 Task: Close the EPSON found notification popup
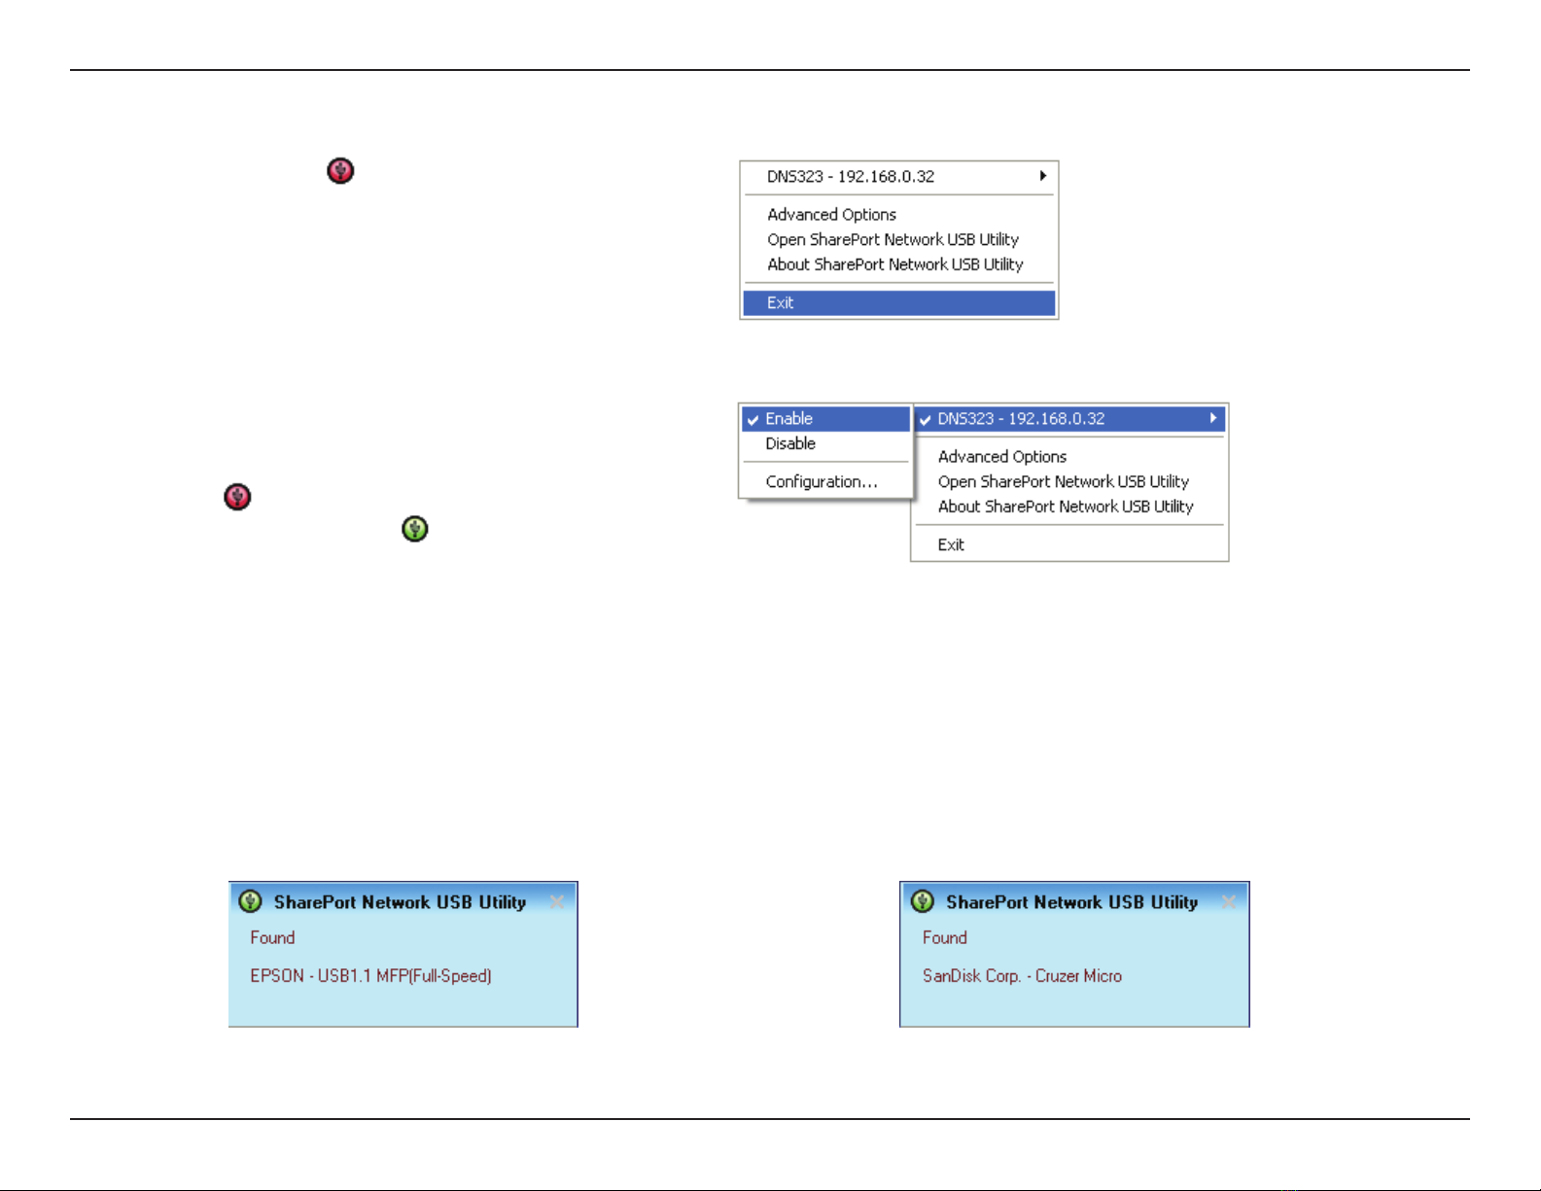pos(557,902)
